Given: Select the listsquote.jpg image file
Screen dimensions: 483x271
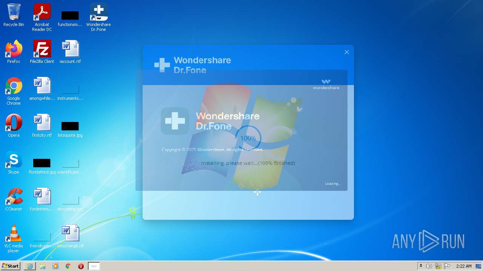Looking at the screenshot, I should (70, 129).
